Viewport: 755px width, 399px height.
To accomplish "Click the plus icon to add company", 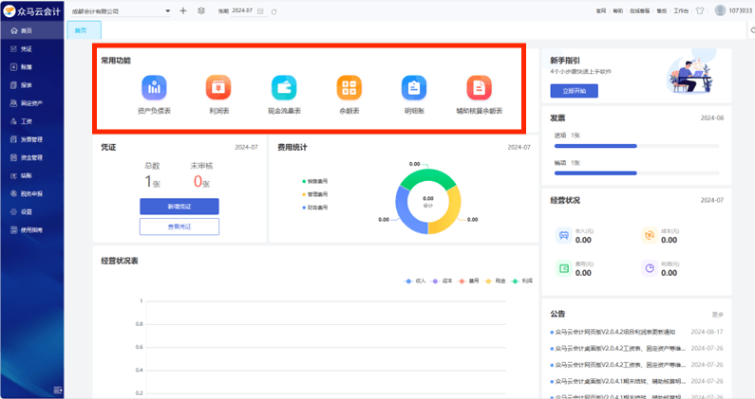I will (183, 10).
